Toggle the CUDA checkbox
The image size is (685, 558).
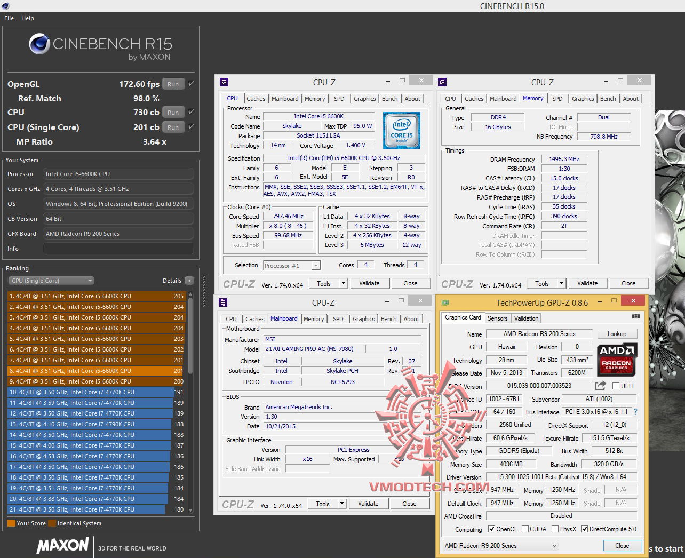[525, 529]
